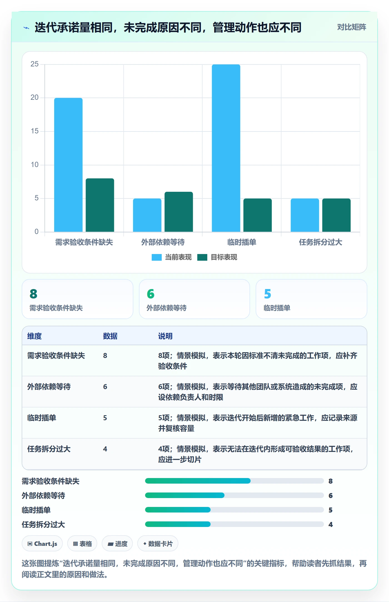389x602 pixels.
Task: Click the diamond icon in 数据卡片 chip
Action: click(x=145, y=544)
